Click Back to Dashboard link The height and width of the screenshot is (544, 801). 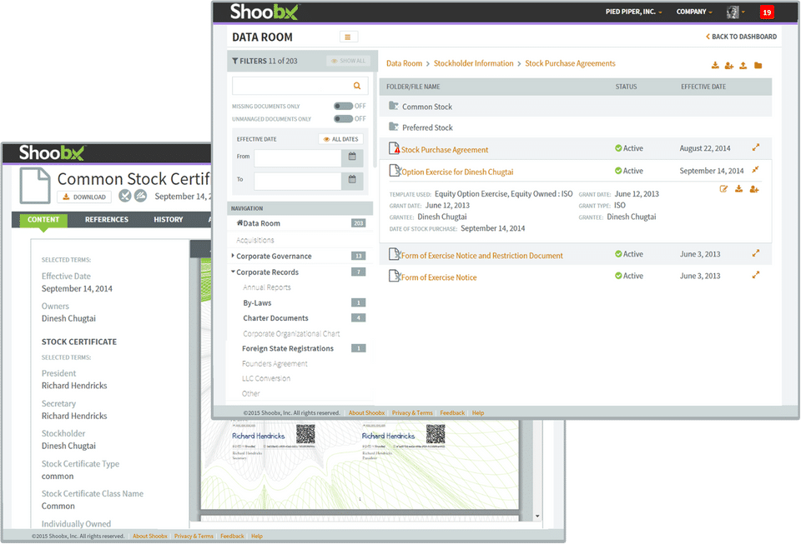click(741, 37)
